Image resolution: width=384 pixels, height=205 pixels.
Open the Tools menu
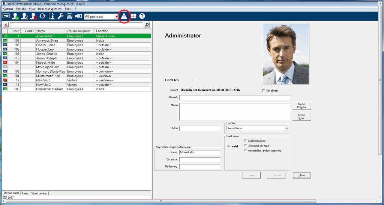[68, 9]
